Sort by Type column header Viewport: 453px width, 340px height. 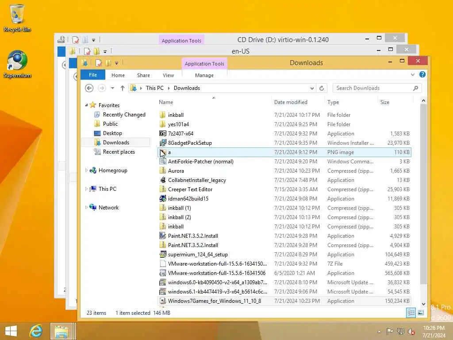(x=351, y=102)
